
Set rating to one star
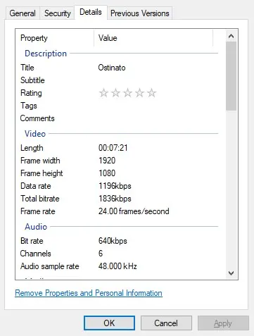tap(103, 93)
